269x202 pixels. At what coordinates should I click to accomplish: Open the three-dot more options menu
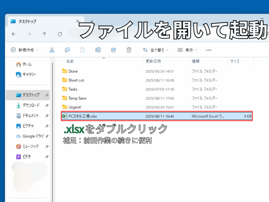[x=209, y=50]
